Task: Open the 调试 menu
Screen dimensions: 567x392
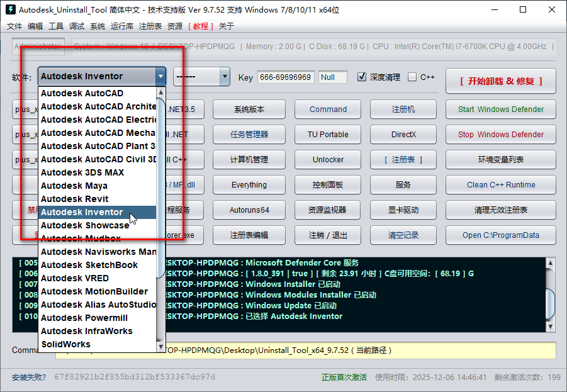Action: pyautogui.click(x=77, y=26)
